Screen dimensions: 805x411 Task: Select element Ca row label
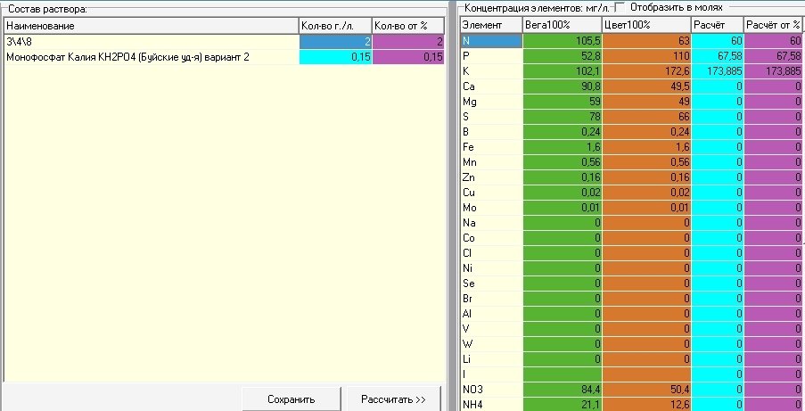(x=491, y=86)
